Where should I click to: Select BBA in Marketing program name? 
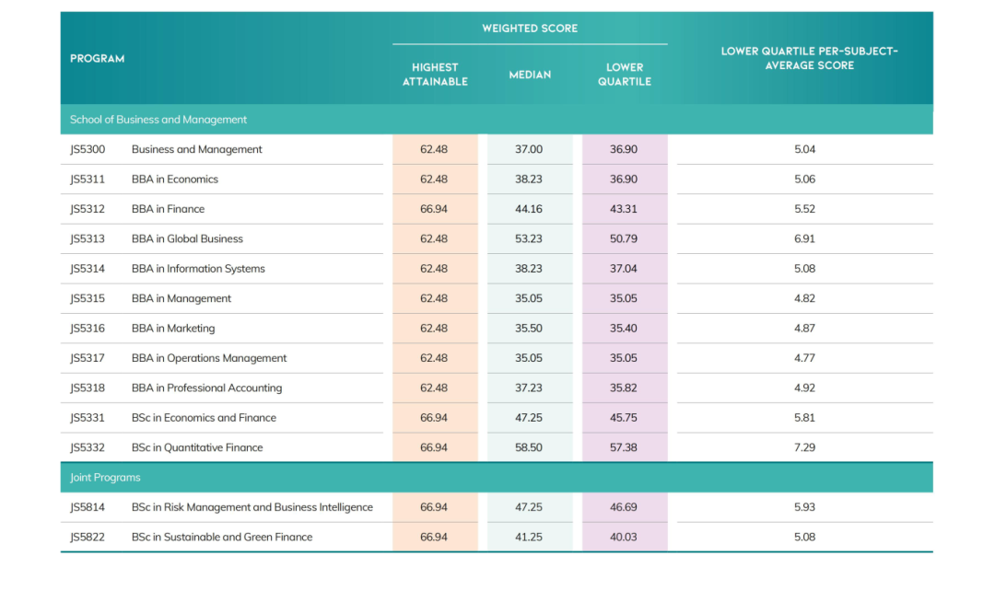[x=173, y=329]
